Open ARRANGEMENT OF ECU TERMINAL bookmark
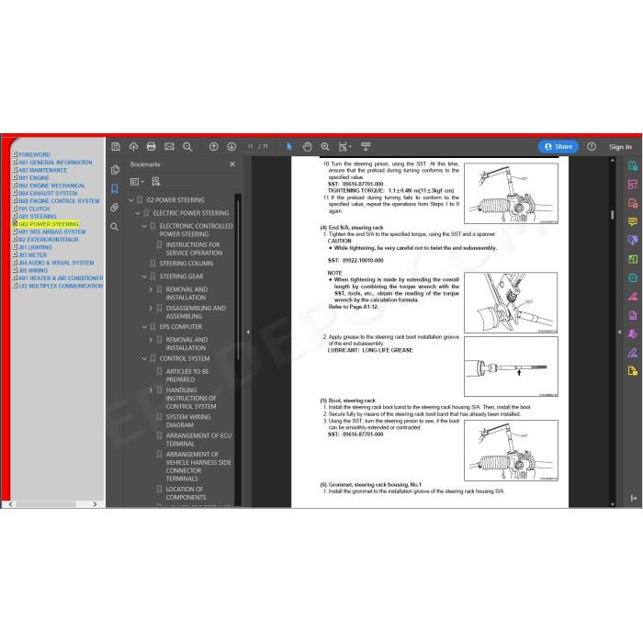Viewport: 643px width, 643px height. click(198, 440)
